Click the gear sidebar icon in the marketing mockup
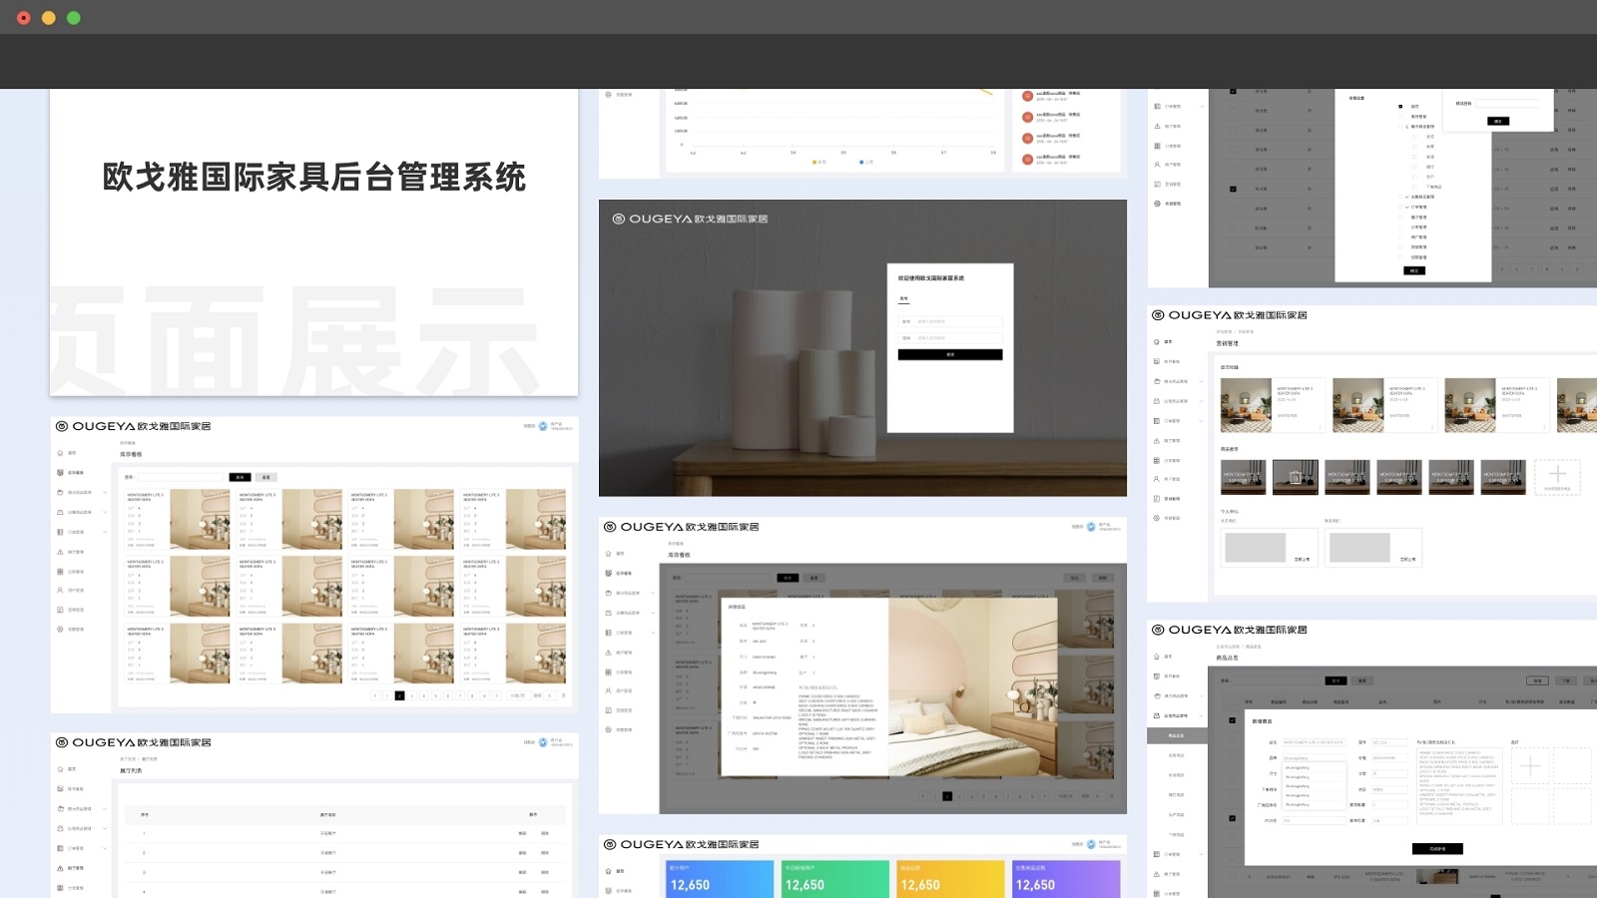This screenshot has width=1597, height=898. 1157,519
